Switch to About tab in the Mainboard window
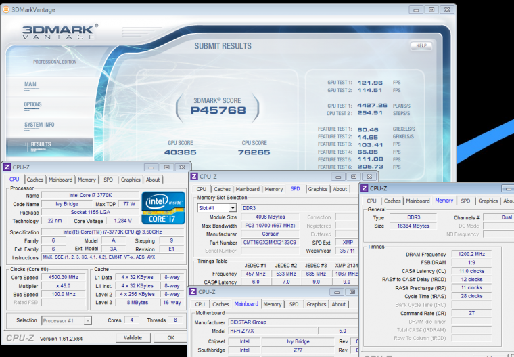This screenshot has width=514, height=357. pos(340,304)
